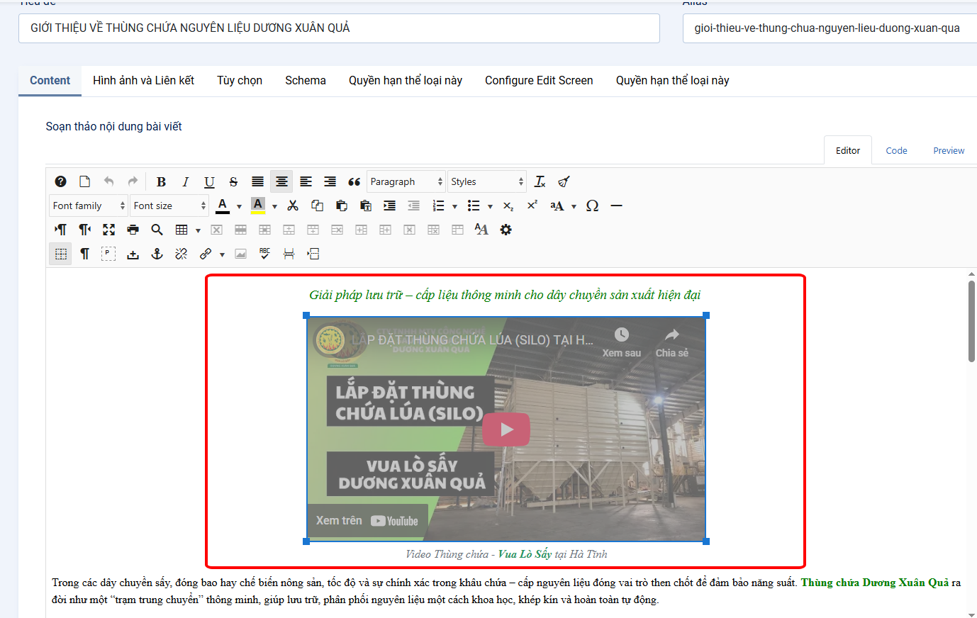
Task: Click the print icon
Action: (133, 230)
